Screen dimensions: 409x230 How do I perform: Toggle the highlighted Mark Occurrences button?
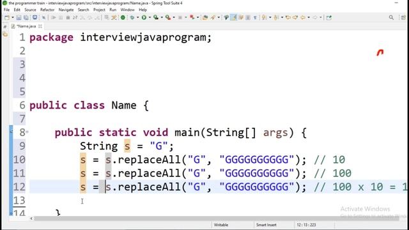click(x=233, y=17)
